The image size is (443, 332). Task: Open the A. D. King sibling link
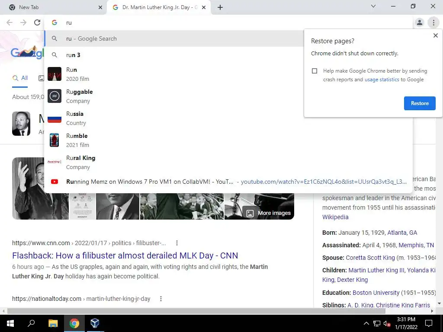pos(360,305)
